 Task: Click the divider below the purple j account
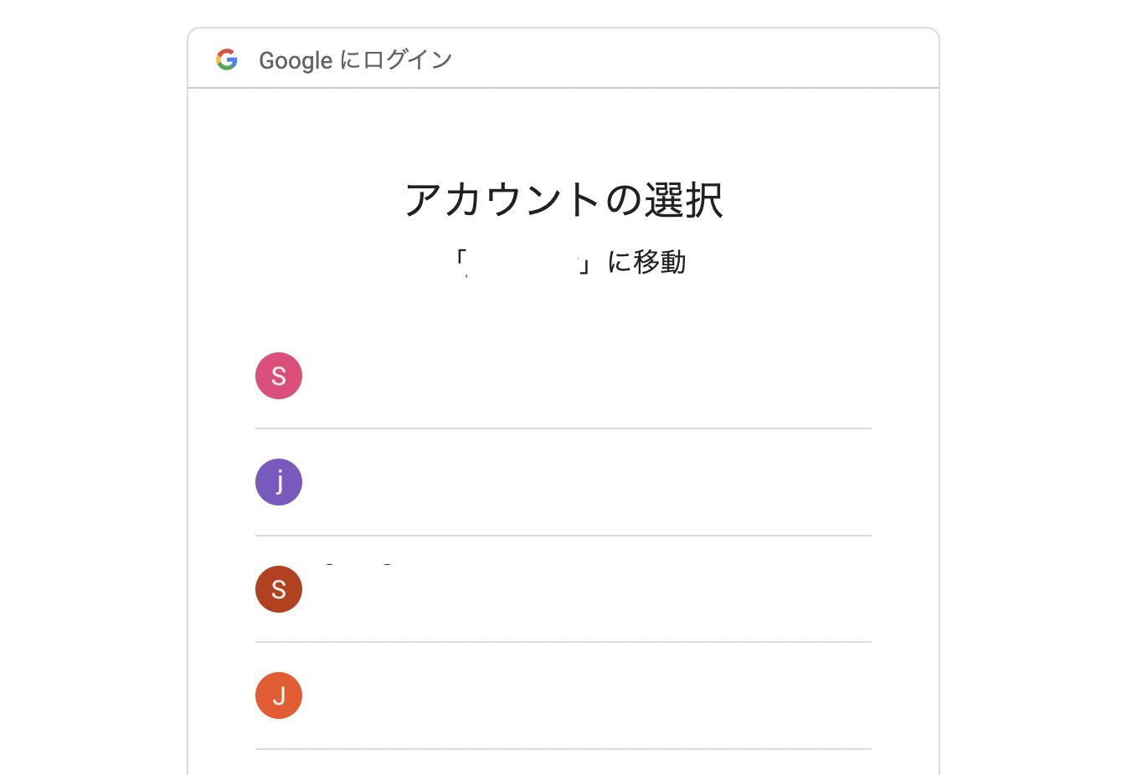[x=563, y=535]
